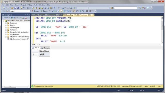Click the New Query button
Viewport: 165px width, 93px height.
coord(26,8)
